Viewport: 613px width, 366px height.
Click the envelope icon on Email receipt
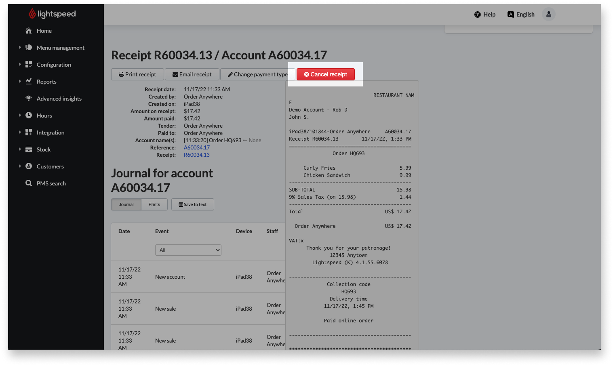pos(175,75)
